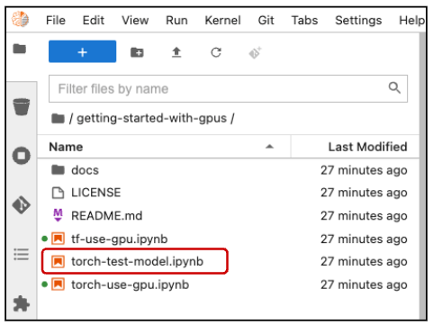Click the search magnifier icon
Viewport: 433px width, 325px height.
(394, 88)
